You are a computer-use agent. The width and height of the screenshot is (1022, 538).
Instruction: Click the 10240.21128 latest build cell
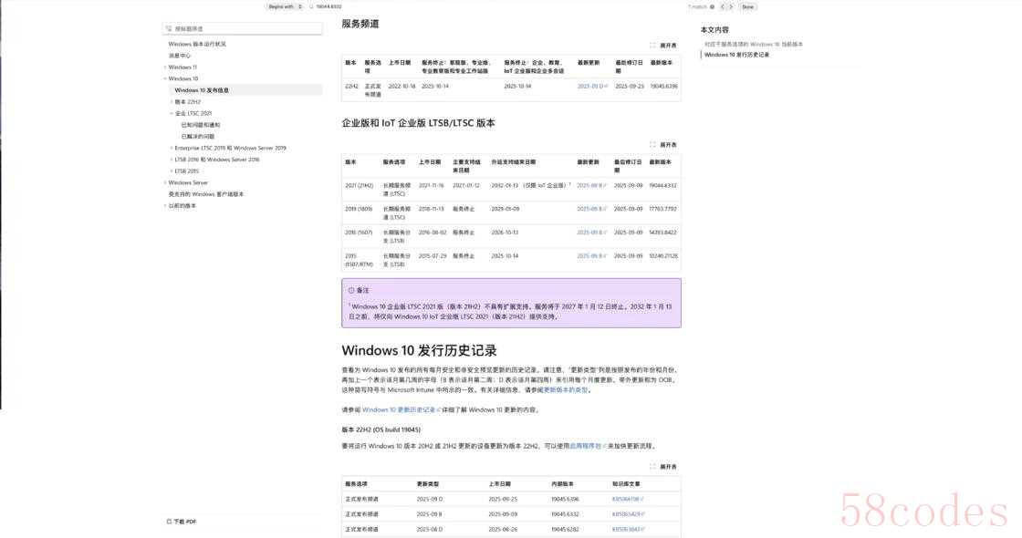point(663,256)
